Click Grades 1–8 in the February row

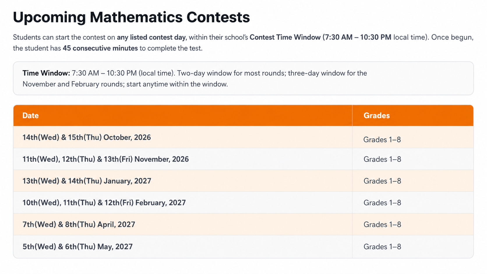382,203
